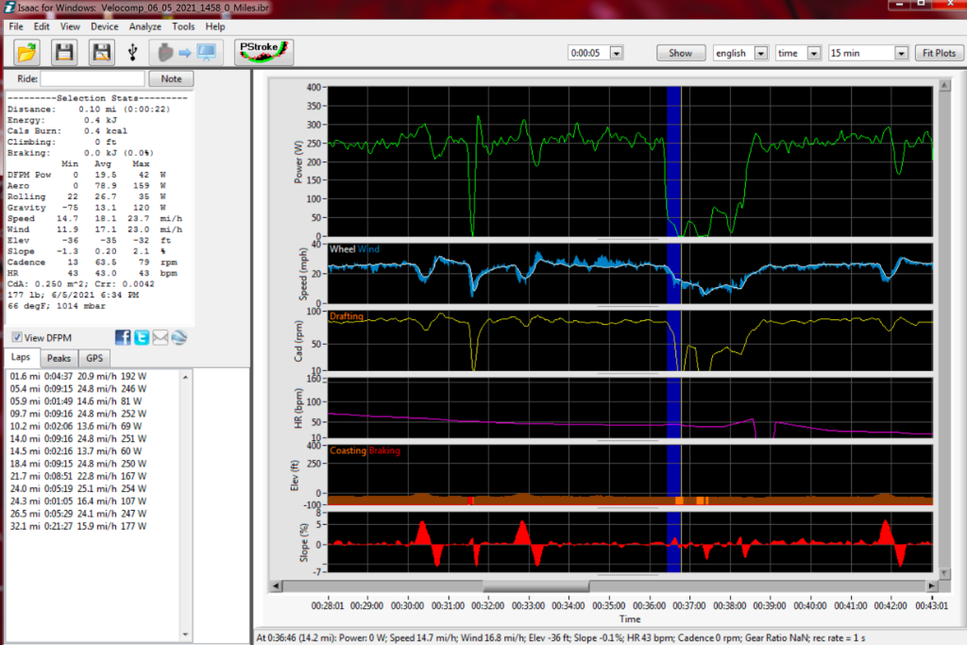Image resolution: width=967 pixels, height=645 pixels.
Task: Click the 00:37:00 time axis label
Action: pyautogui.click(x=689, y=605)
